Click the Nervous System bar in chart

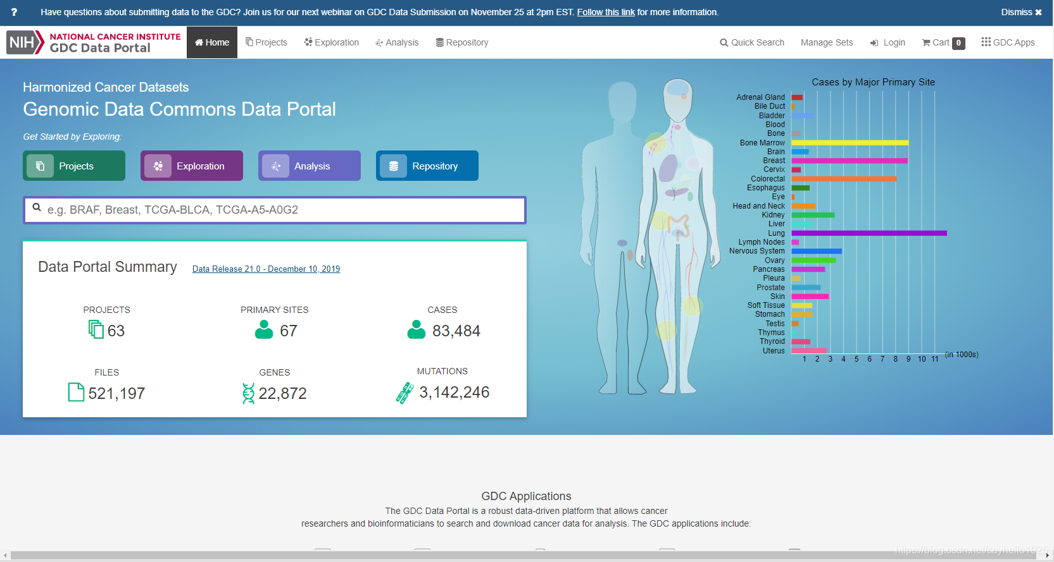tap(817, 251)
